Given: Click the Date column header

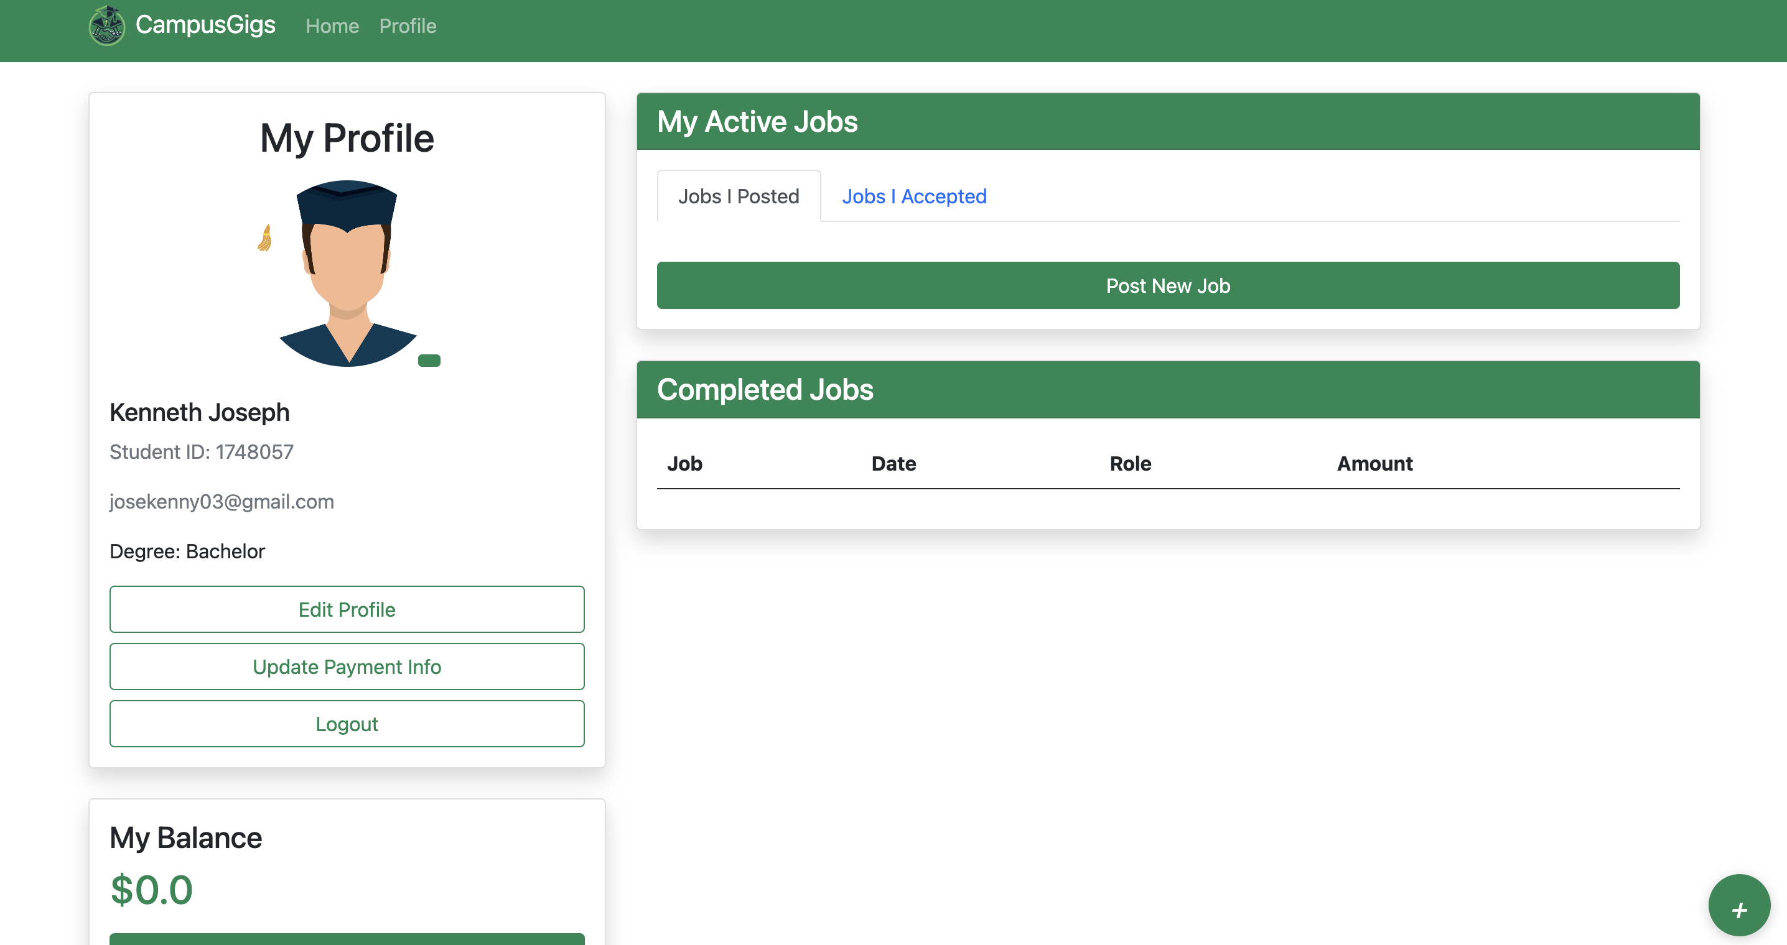Looking at the screenshot, I should 894,463.
